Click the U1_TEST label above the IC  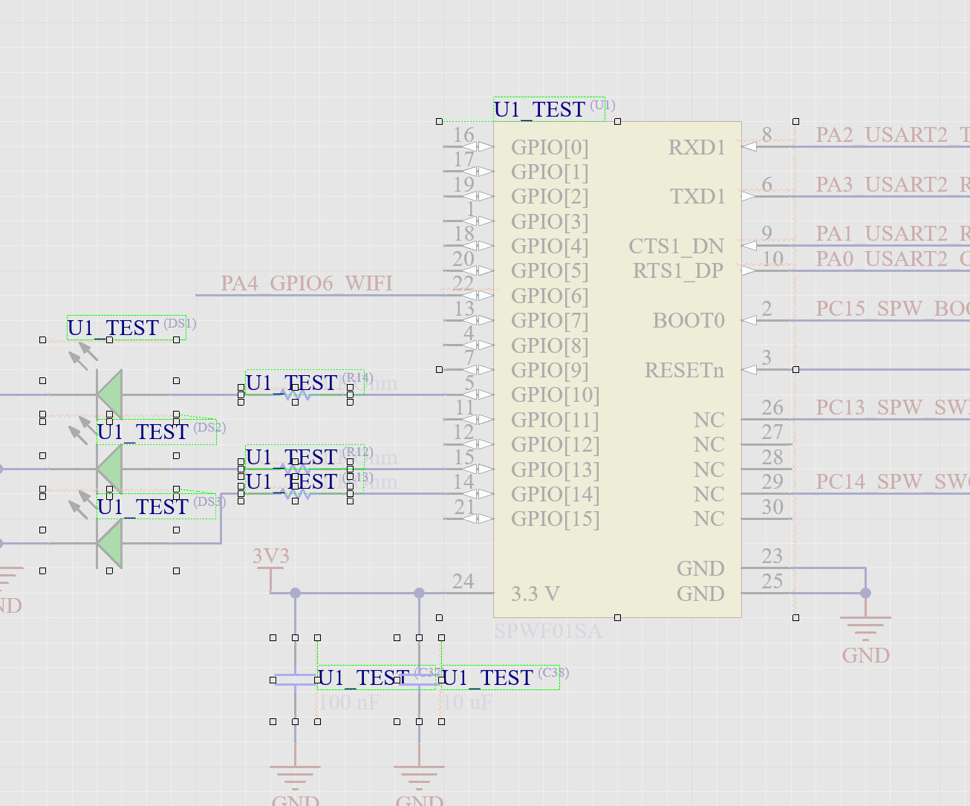click(540, 110)
